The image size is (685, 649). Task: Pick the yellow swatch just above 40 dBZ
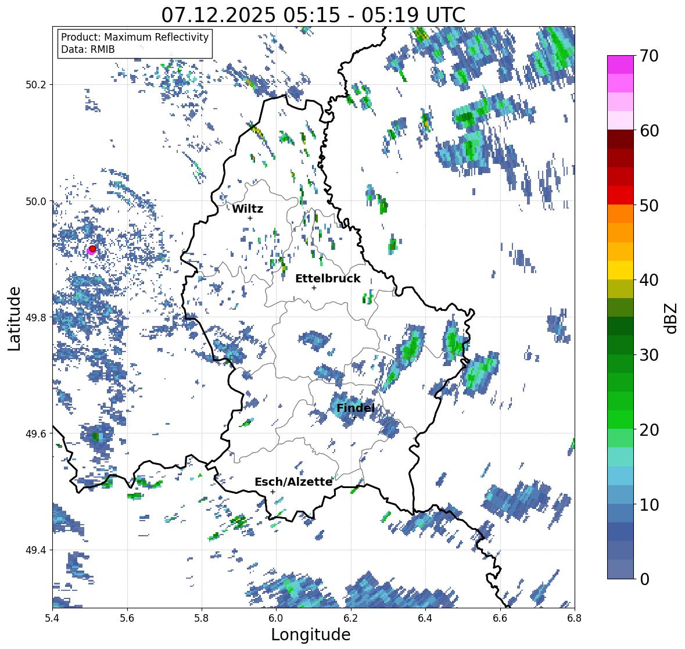click(x=621, y=270)
